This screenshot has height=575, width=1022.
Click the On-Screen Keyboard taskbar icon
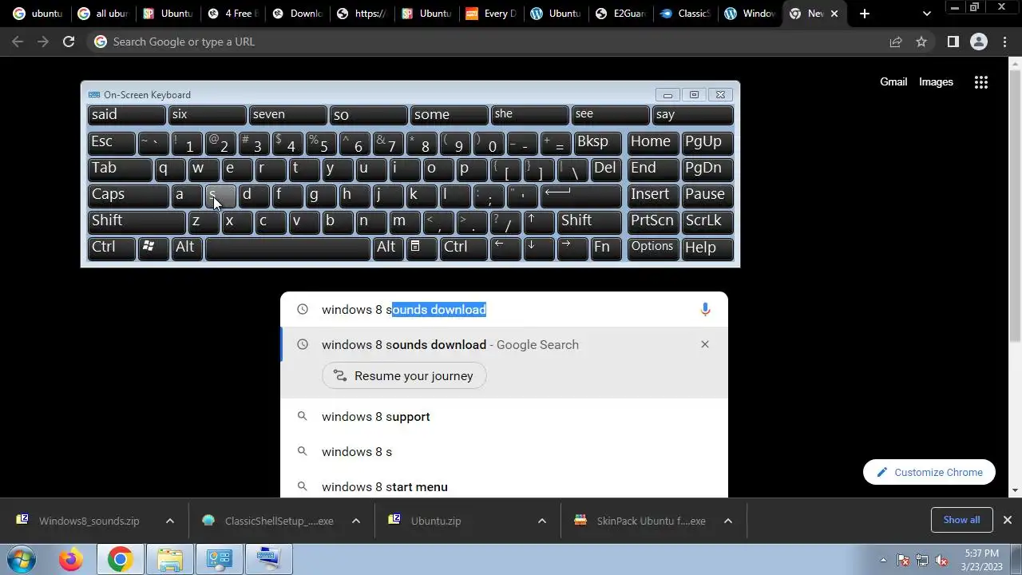click(x=268, y=559)
